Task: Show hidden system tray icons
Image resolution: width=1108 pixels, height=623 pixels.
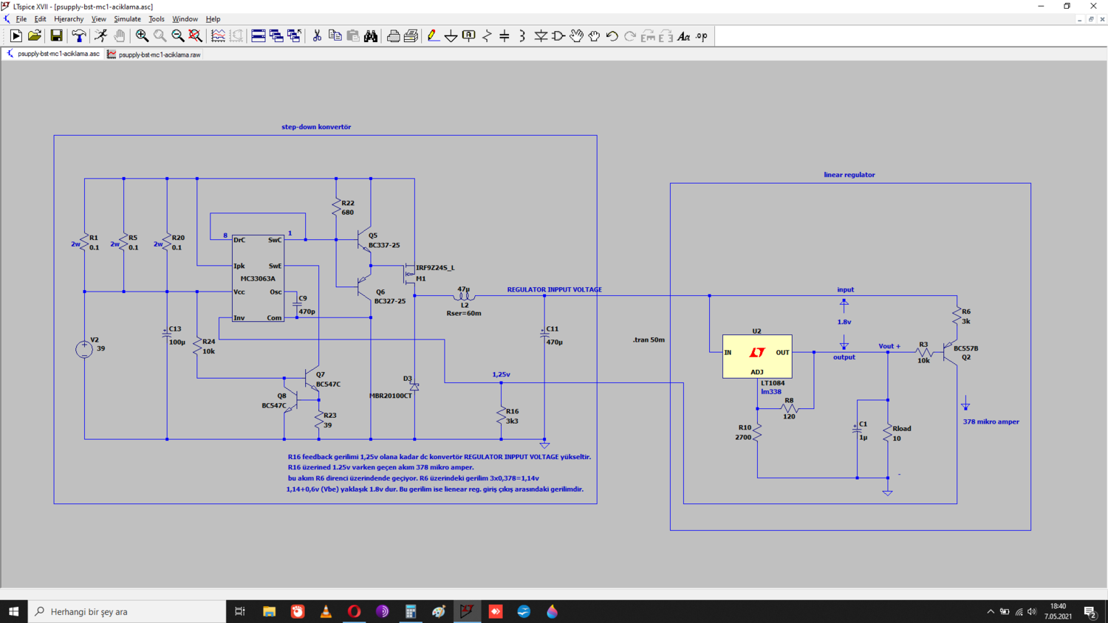Action: [x=991, y=611]
